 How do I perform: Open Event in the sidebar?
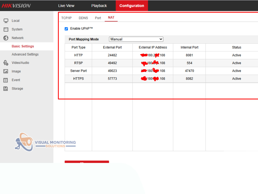(16, 80)
